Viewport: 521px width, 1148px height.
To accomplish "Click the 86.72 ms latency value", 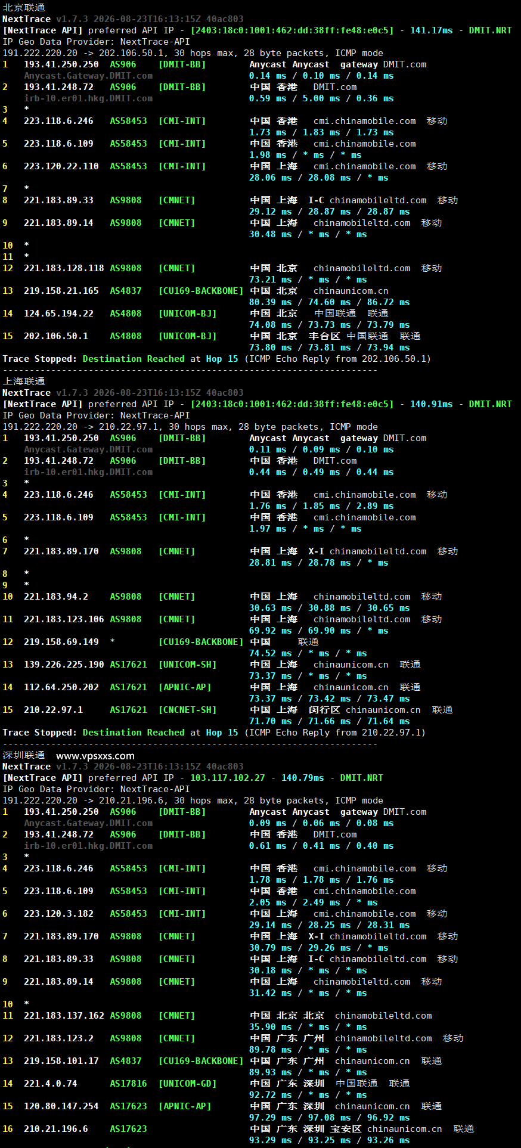I will tap(389, 302).
